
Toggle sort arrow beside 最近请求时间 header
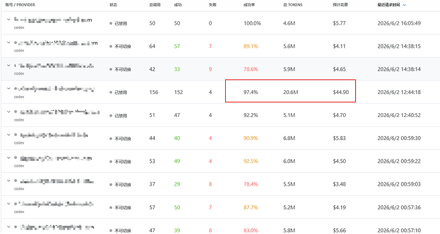point(404,5)
